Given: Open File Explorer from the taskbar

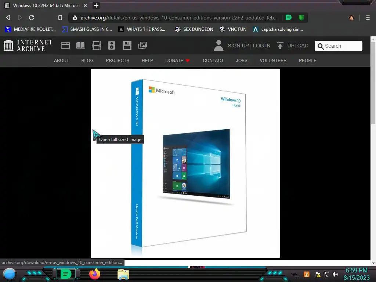Looking at the screenshot, I should pyautogui.click(x=123, y=274).
